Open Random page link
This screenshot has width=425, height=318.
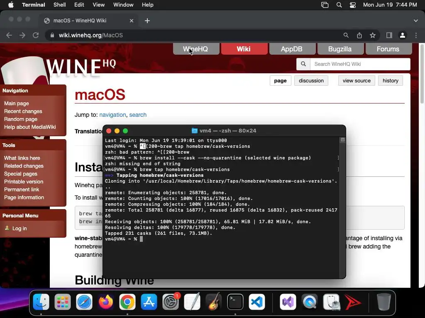21,119
